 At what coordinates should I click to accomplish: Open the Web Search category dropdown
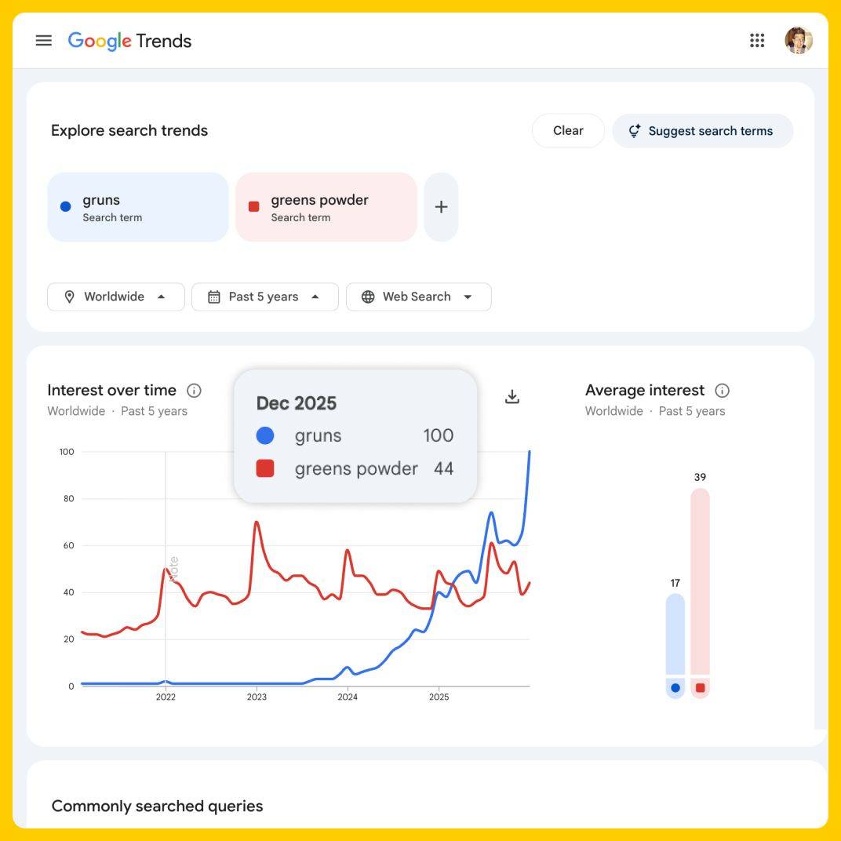[418, 297]
